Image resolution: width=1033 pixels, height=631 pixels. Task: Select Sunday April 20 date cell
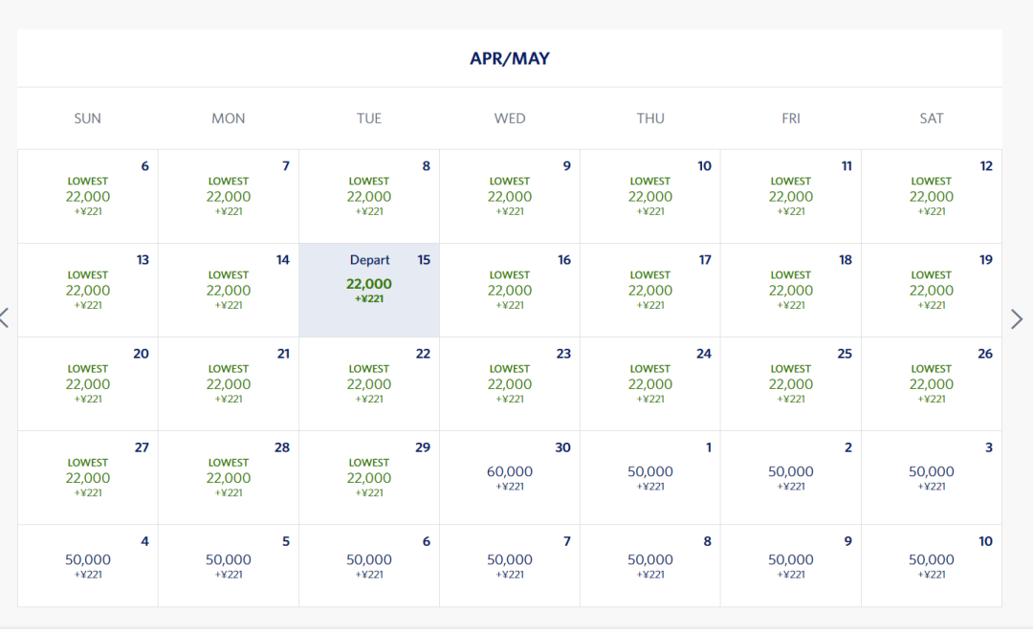88,384
